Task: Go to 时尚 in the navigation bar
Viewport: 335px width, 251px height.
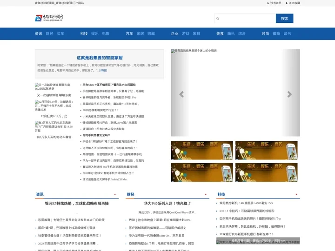Action: point(265,33)
